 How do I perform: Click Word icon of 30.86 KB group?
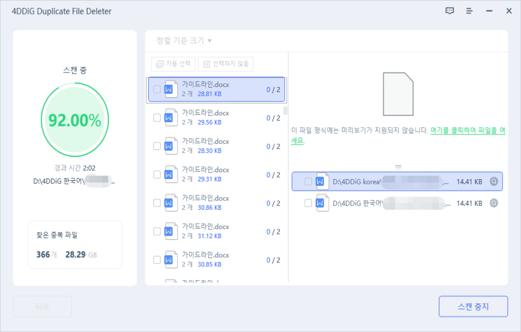(x=171, y=203)
